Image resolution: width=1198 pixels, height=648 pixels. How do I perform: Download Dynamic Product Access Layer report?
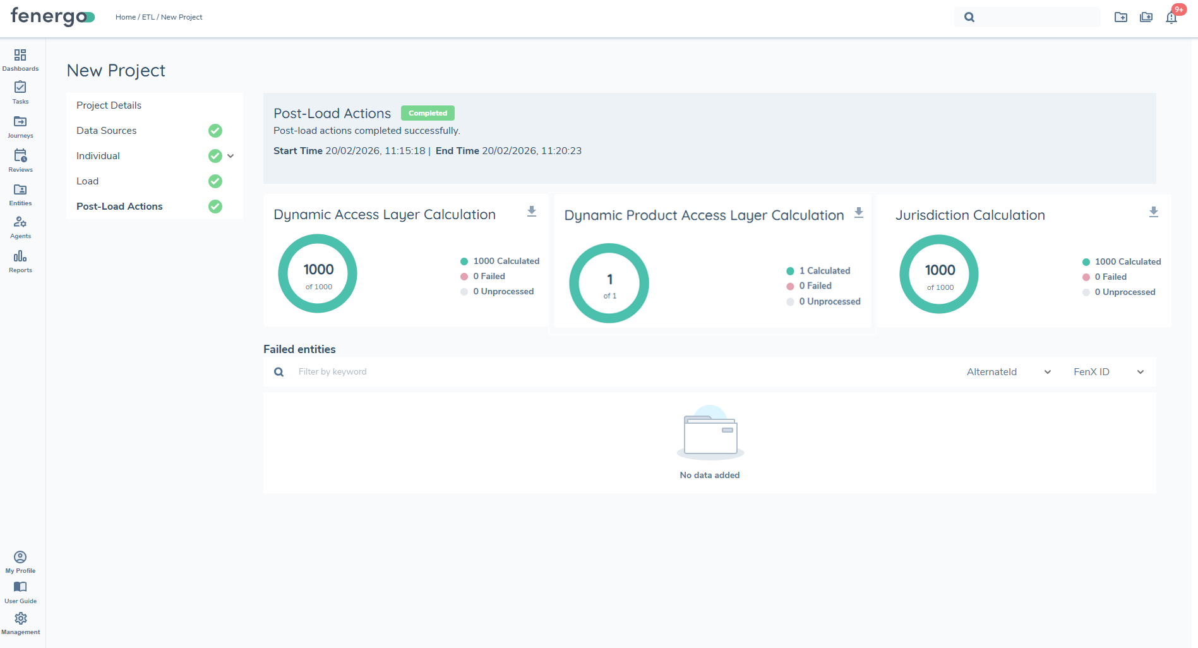point(859,213)
